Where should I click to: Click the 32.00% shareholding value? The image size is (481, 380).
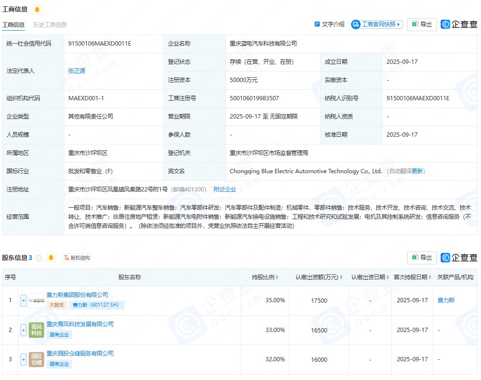tap(275, 359)
